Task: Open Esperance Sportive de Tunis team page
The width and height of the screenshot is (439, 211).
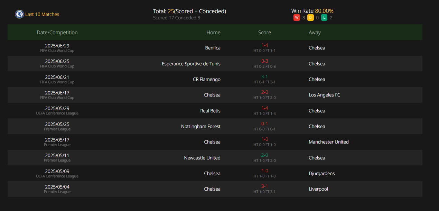Action: click(191, 64)
